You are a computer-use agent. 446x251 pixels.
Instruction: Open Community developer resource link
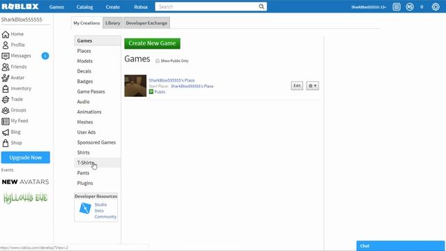tap(105, 217)
